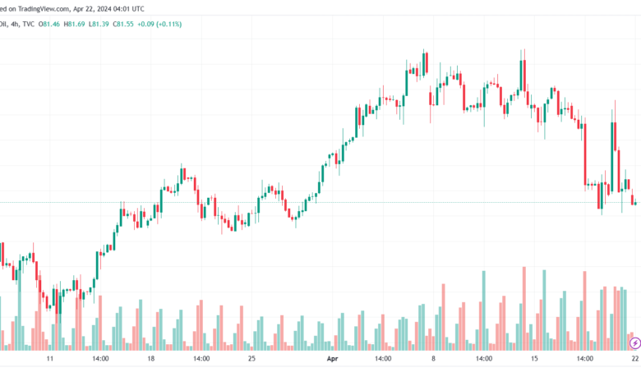The width and height of the screenshot is (641, 386).
Task: Select the date label 22 on time axis
Action: pyautogui.click(x=635, y=359)
